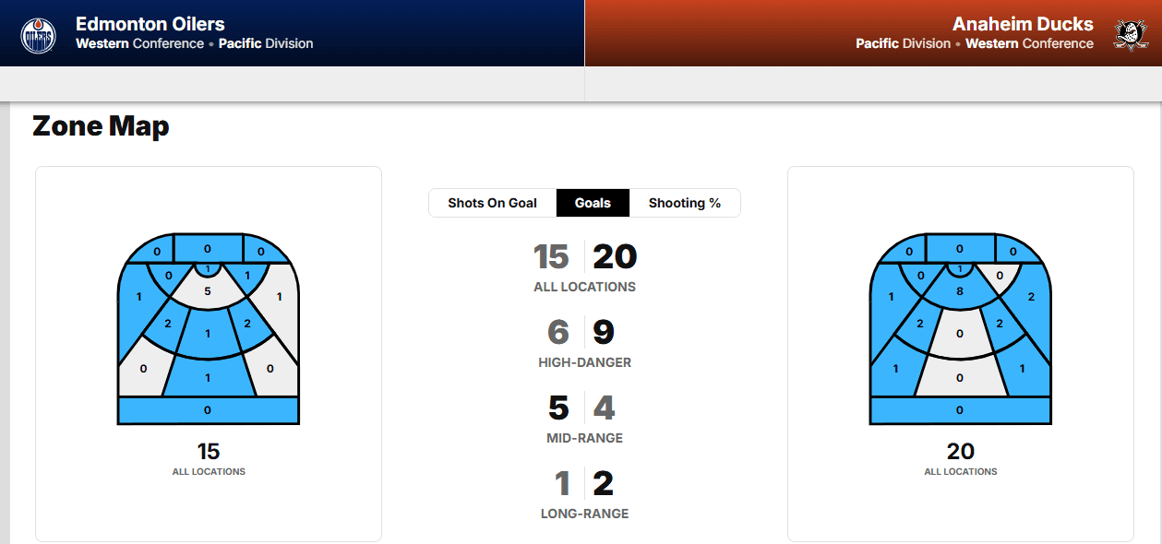This screenshot has height=544, width=1162.
Task: Open the Anaheim Ducks team name link
Action: [1022, 24]
